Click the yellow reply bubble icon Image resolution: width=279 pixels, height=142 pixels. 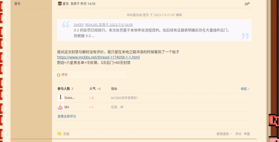(x=59, y=134)
